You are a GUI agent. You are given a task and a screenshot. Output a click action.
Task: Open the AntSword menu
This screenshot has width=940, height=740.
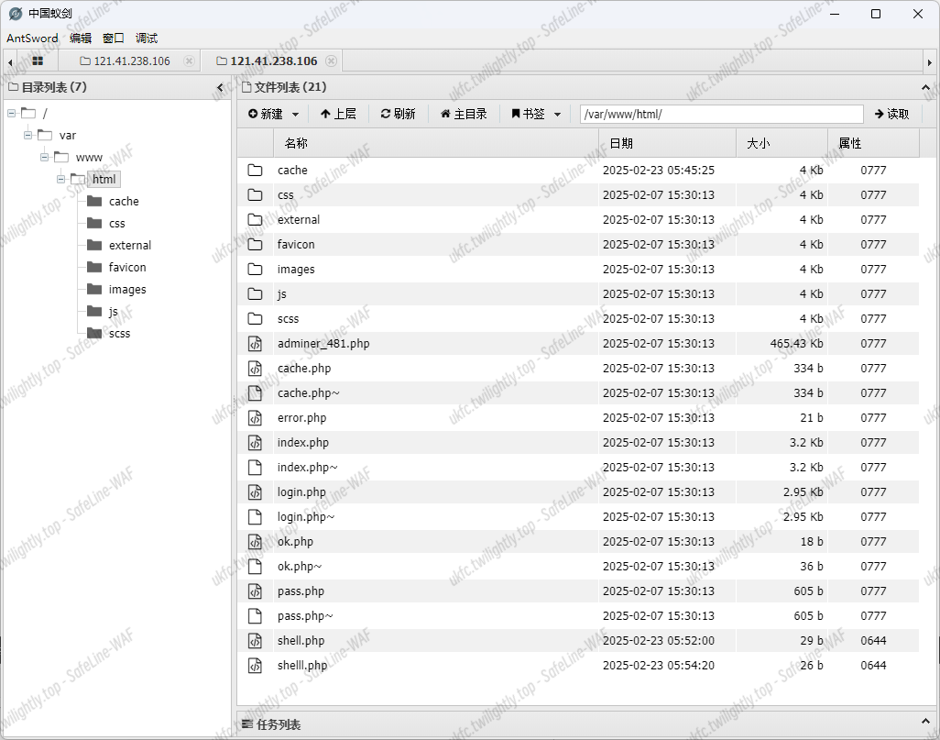point(32,38)
